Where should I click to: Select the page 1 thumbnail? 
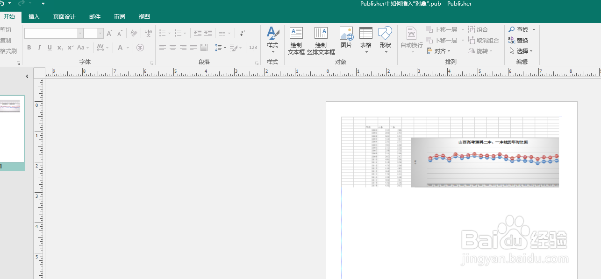[12, 129]
